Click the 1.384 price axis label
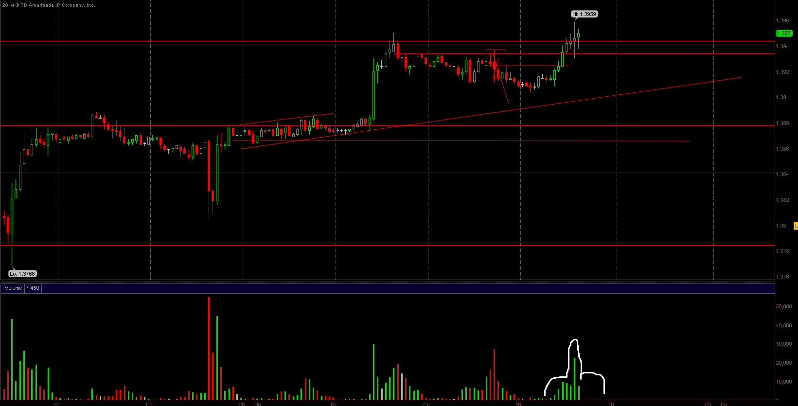Viewport: 798px width, 406px height. tap(782, 174)
